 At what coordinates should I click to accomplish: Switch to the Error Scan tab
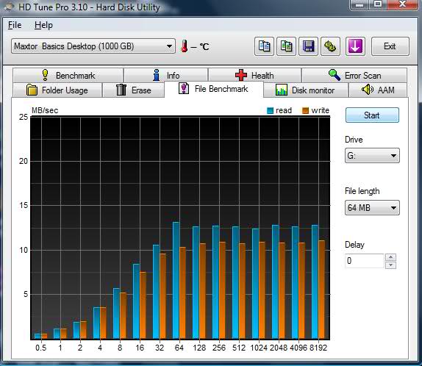click(354, 76)
